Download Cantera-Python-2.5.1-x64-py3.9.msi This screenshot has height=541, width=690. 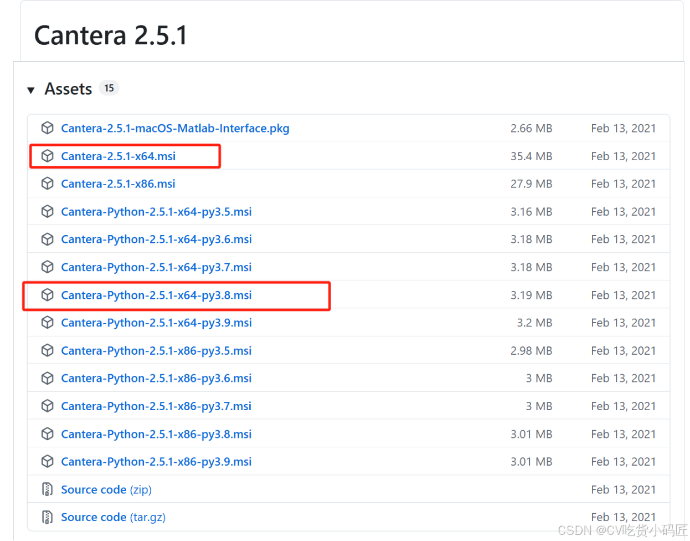[x=156, y=323]
